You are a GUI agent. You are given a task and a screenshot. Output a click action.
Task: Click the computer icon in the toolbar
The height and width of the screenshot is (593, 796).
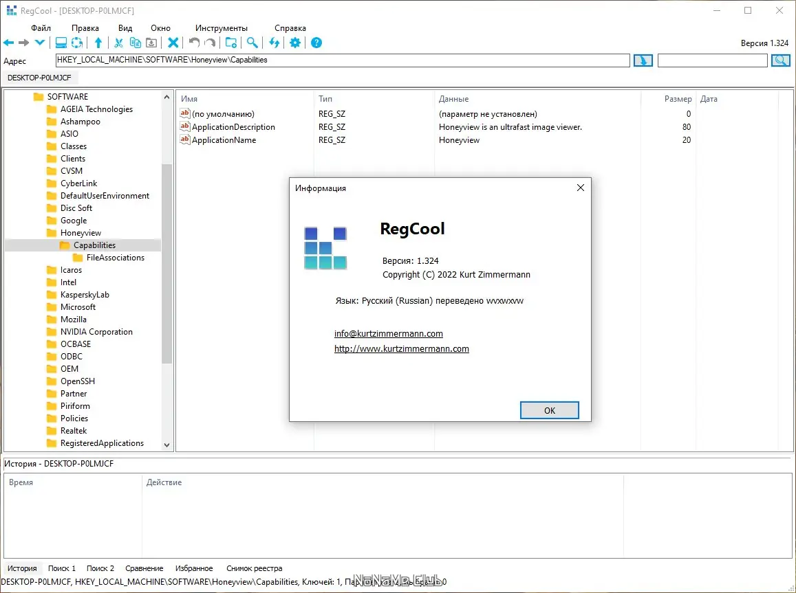(61, 43)
